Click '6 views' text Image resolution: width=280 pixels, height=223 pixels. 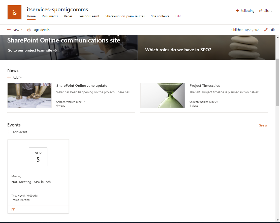61,106
